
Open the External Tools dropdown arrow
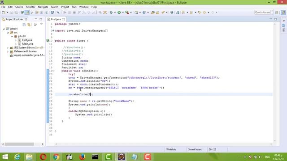[131, 13]
